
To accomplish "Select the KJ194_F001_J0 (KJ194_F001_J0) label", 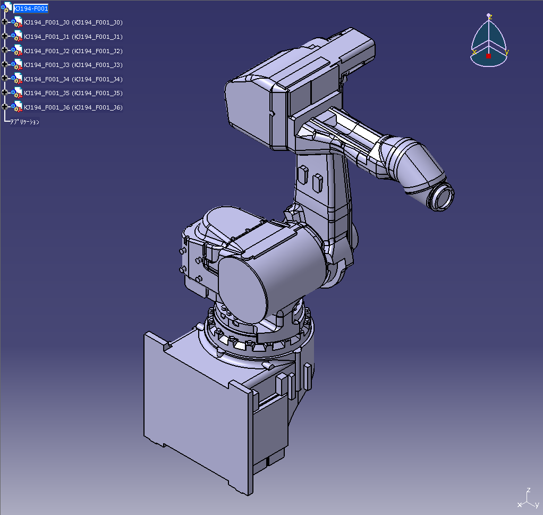I will pos(73,22).
